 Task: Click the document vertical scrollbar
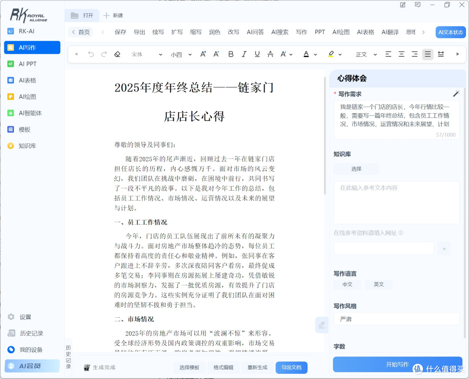(x=325, y=136)
